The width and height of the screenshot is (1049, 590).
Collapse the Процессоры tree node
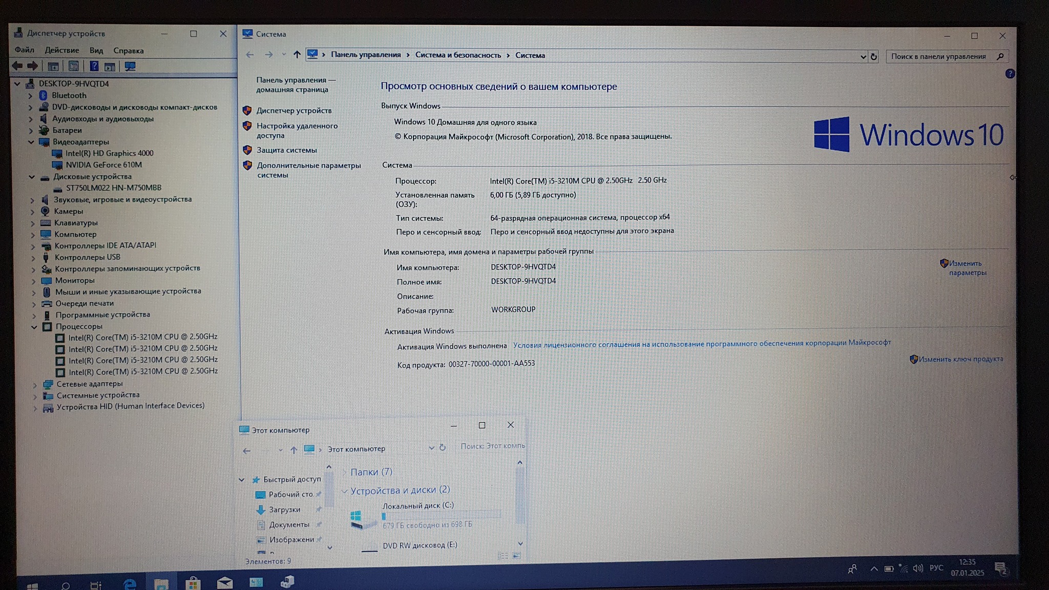(34, 327)
